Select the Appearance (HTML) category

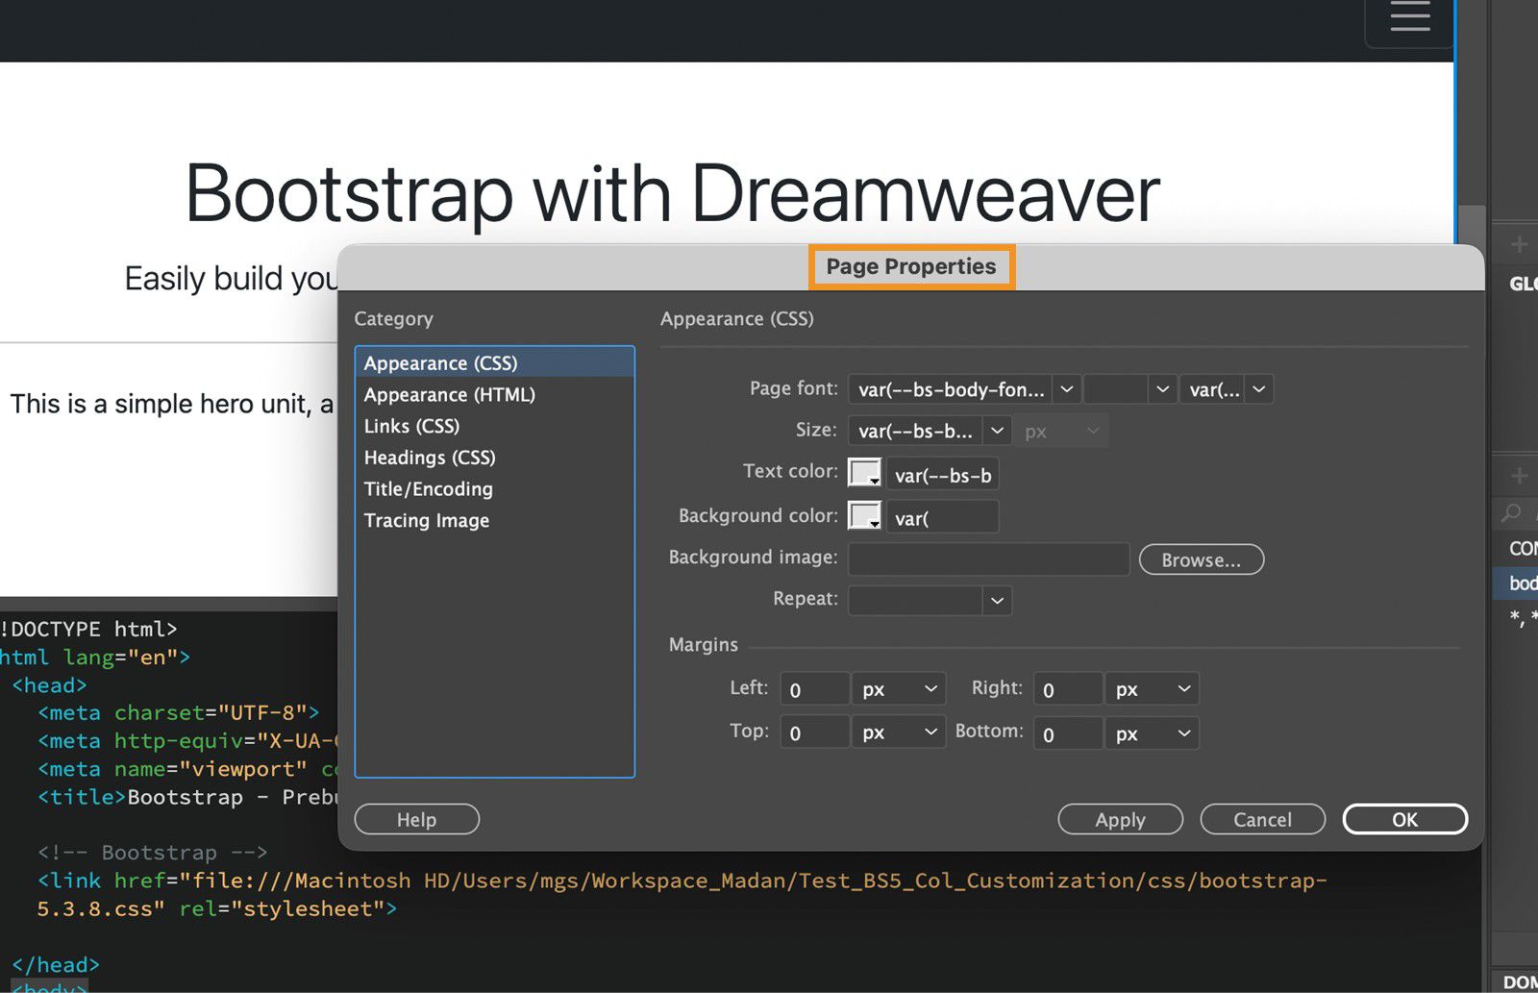click(x=495, y=394)
